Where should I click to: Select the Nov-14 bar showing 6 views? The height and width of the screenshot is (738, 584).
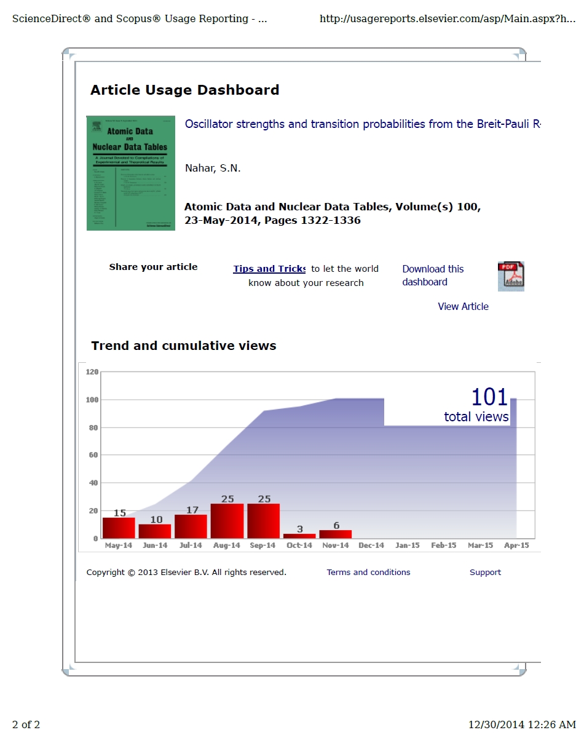click(x=336, y=534)
